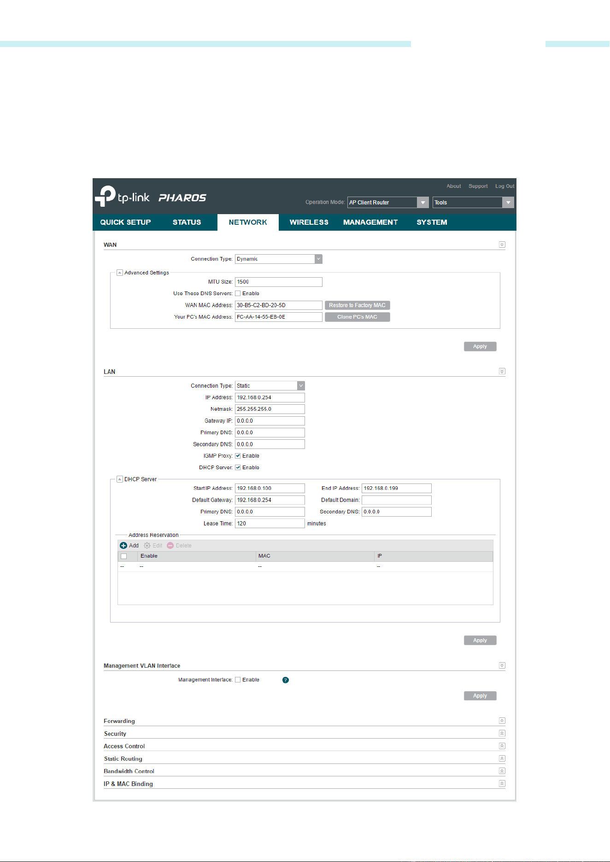
Task: Expand the Security section
Action: tap(502, 734)
